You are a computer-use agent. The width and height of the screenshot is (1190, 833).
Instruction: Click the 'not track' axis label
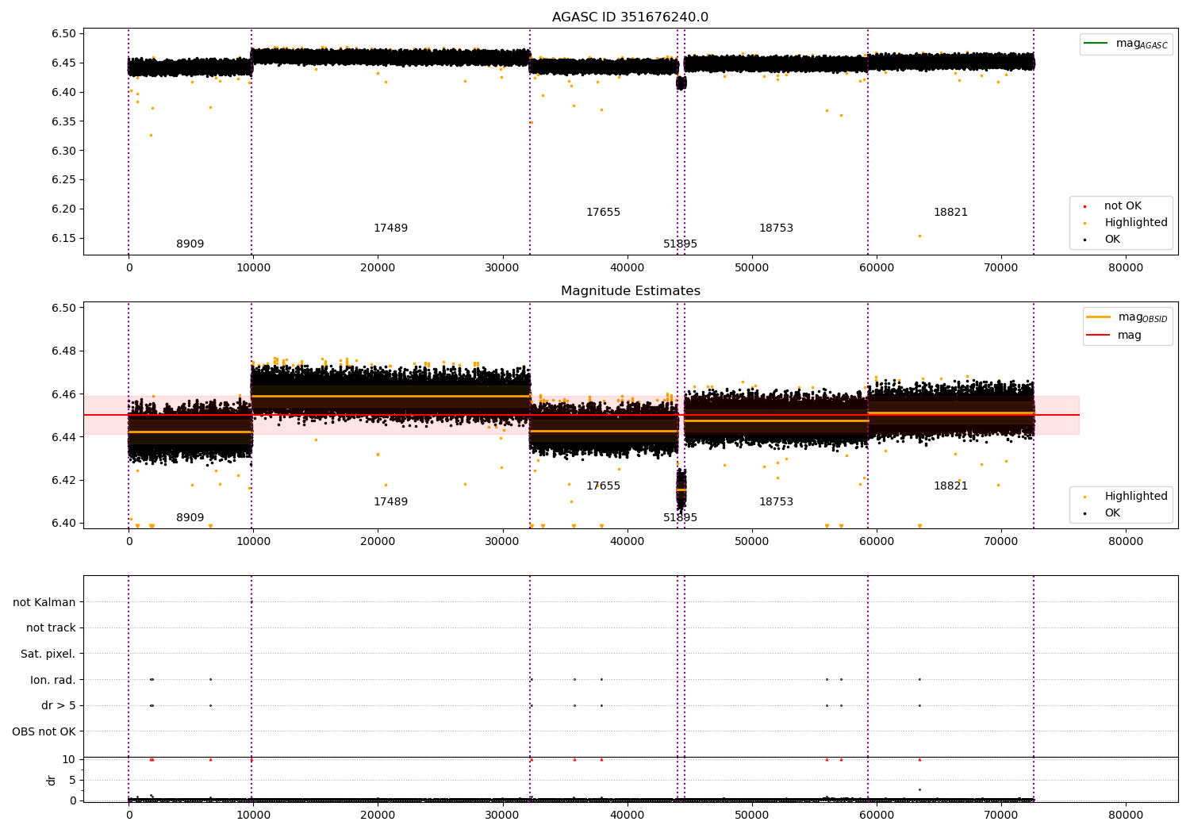click(51, 628)
